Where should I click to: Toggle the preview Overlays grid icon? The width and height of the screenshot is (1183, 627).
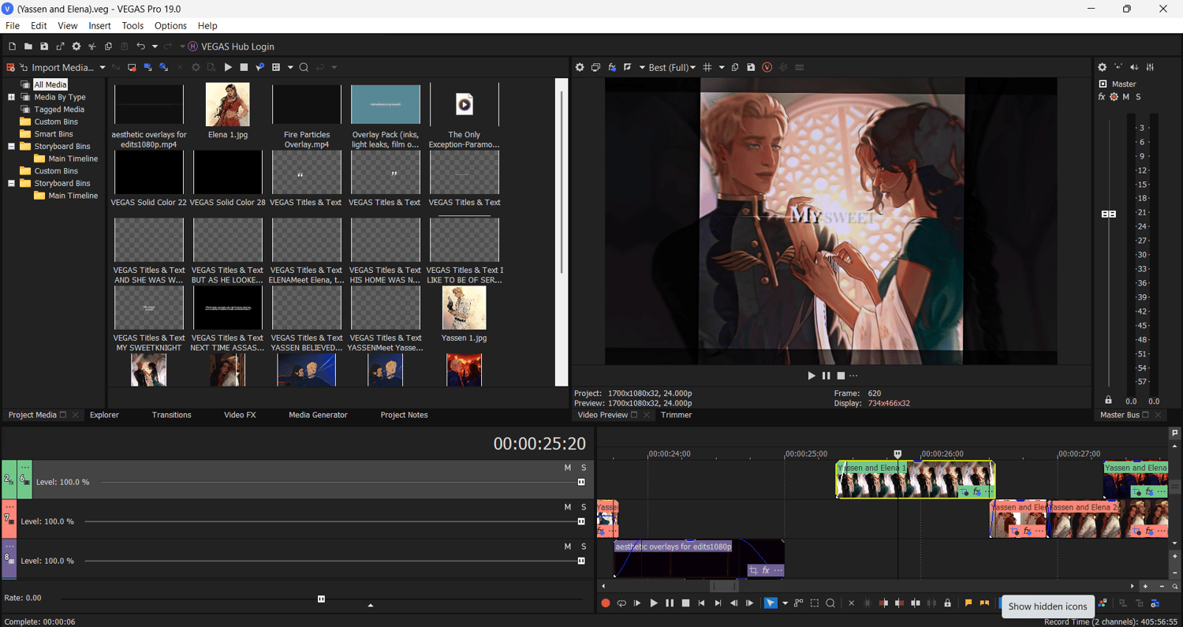click(707, 68)
